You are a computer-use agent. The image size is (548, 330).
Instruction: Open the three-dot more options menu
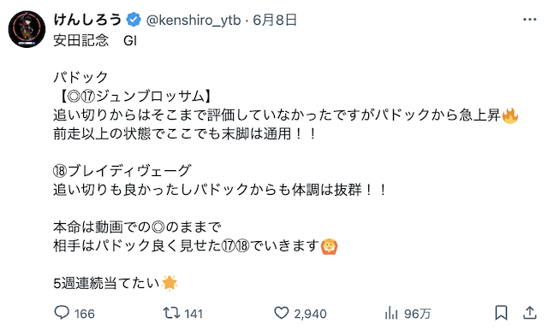click(529, 20)
